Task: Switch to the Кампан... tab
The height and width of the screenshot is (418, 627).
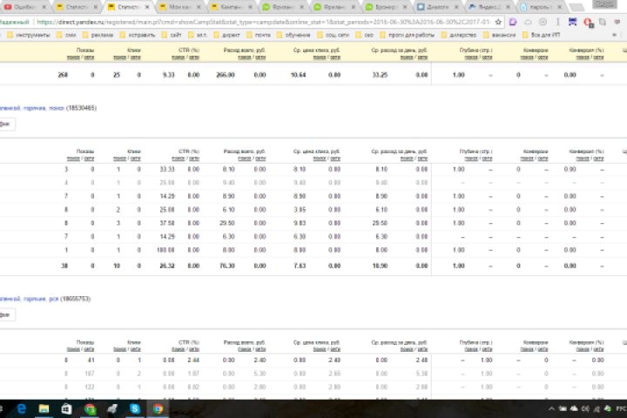Action: tap(232, 7)
